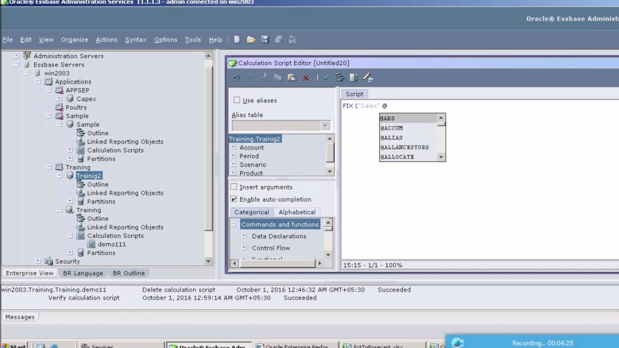Click the Undo arrow in script editor toolbar
619x348 pixels.
tap(236, 78)
